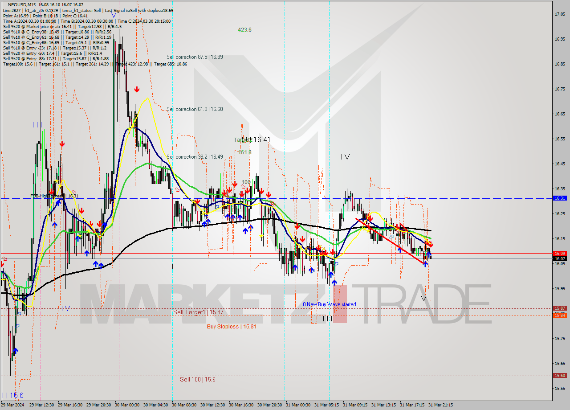Select '29 Mar 2024' on time axis
The image size is (570, 410).
[13, 405]
